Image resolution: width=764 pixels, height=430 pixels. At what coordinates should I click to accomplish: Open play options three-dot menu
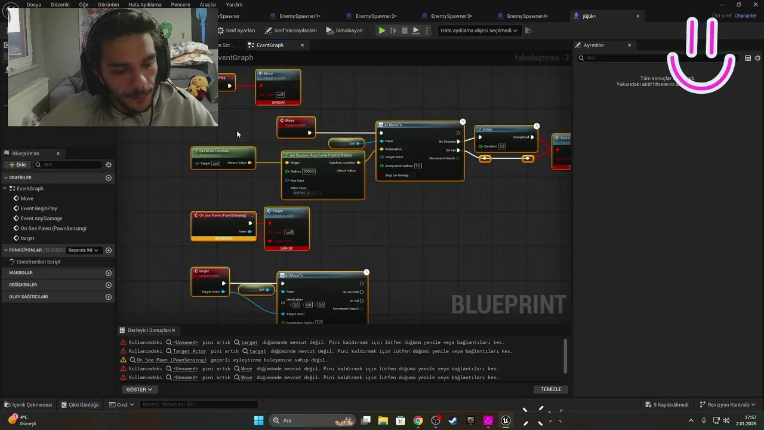426,30
